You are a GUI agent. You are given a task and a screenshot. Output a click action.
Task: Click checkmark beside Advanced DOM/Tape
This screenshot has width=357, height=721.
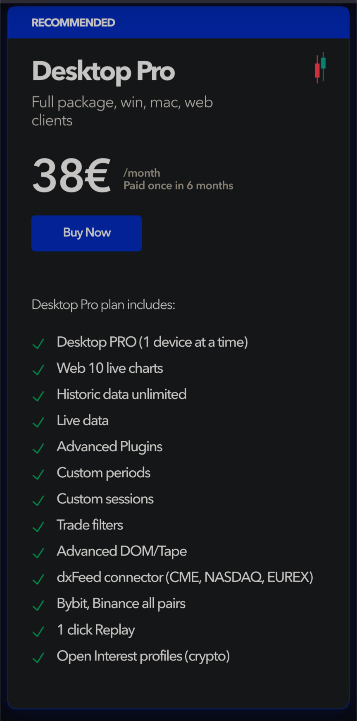click(x=38, y=553)
